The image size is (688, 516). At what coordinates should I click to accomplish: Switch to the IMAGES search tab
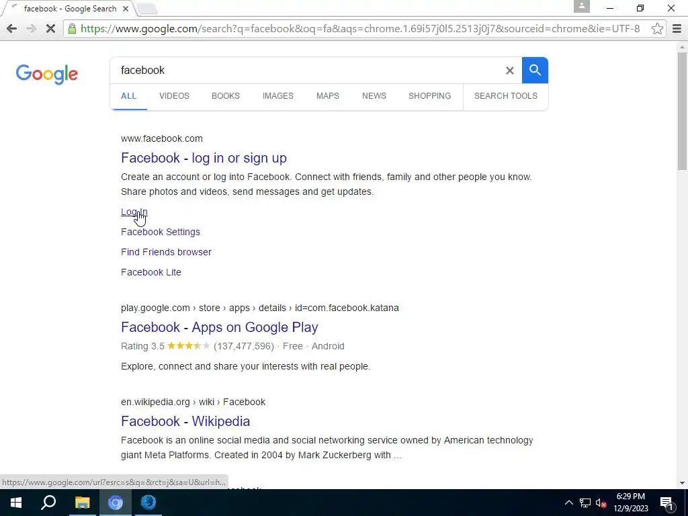click(277, 95)
